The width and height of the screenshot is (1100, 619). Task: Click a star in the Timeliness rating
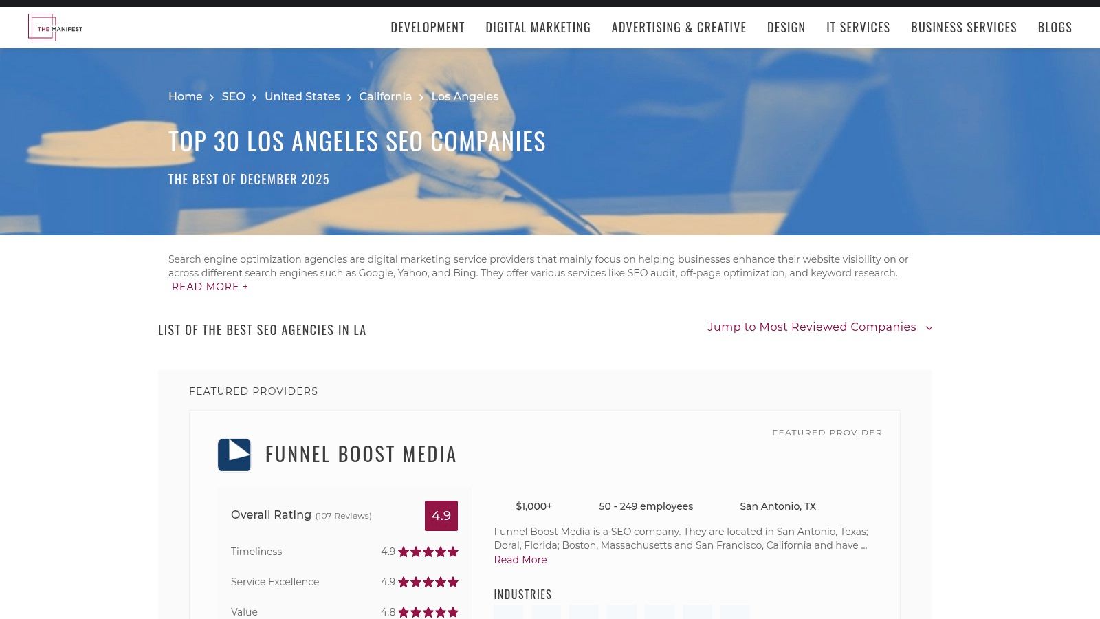point(430,552)
